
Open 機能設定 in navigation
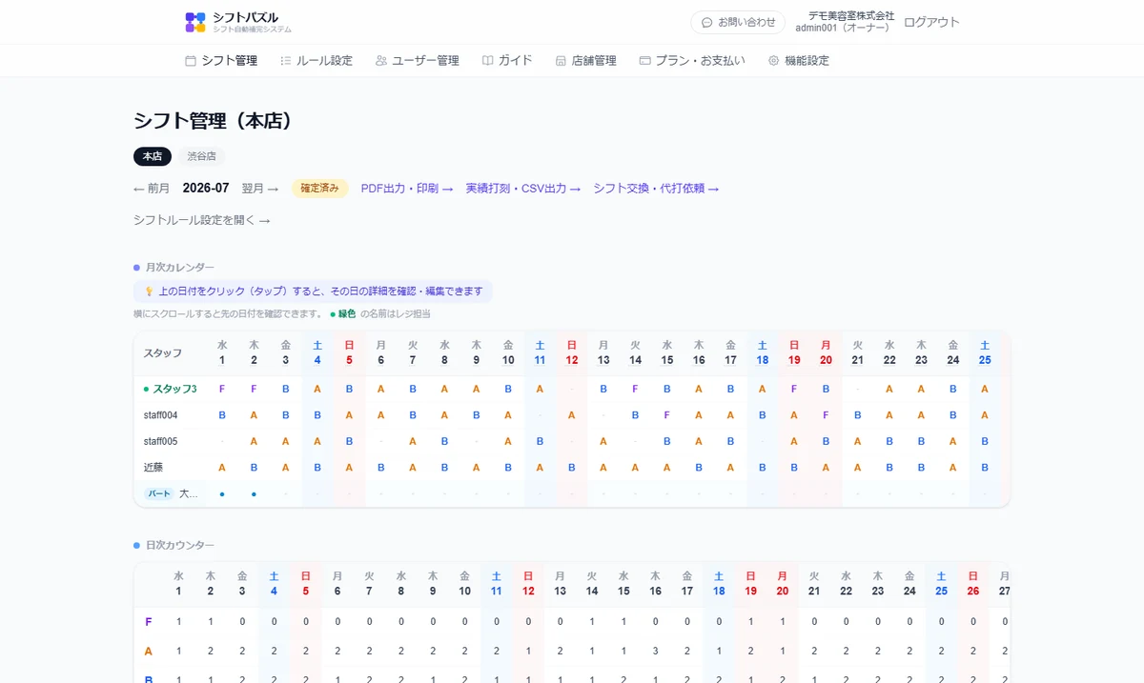click(799, 60)
